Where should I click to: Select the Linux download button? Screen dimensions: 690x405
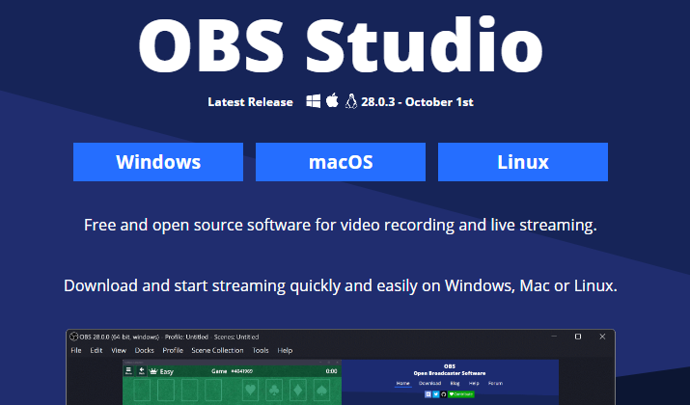pos(523,162)
